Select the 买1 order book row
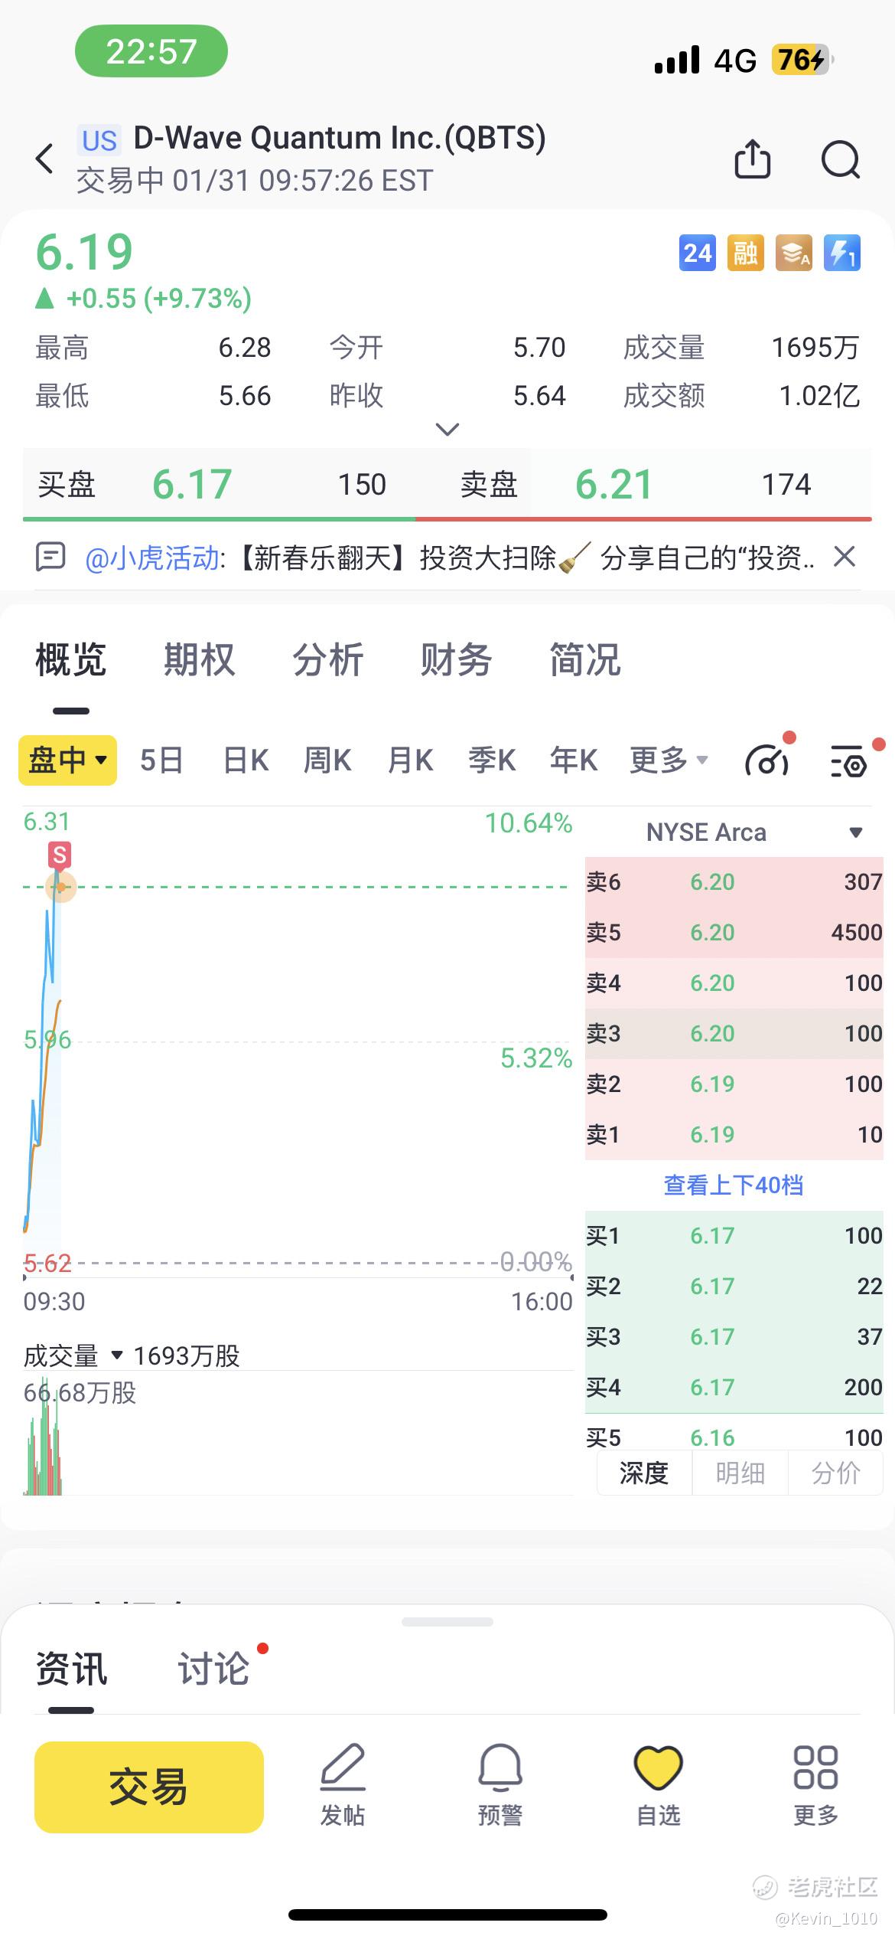The height and width of the screenshot is (1939, 895). [x=734, y=1236]
